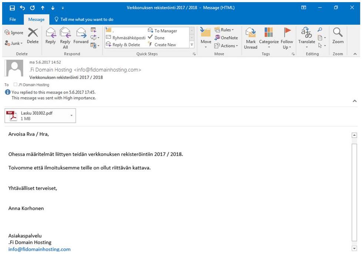Delete the message with X icon

pyautogui.click(x=33, y=36)
